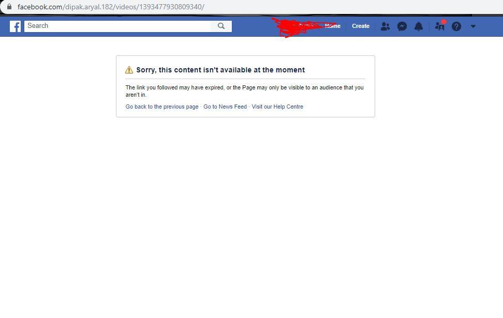Screen dimensions: 503x318
Task: Open the Create menu
Action: tap(361, 26)
